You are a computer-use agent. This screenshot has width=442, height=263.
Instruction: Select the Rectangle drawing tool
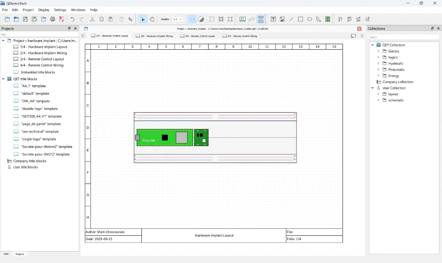coord(301,19)
